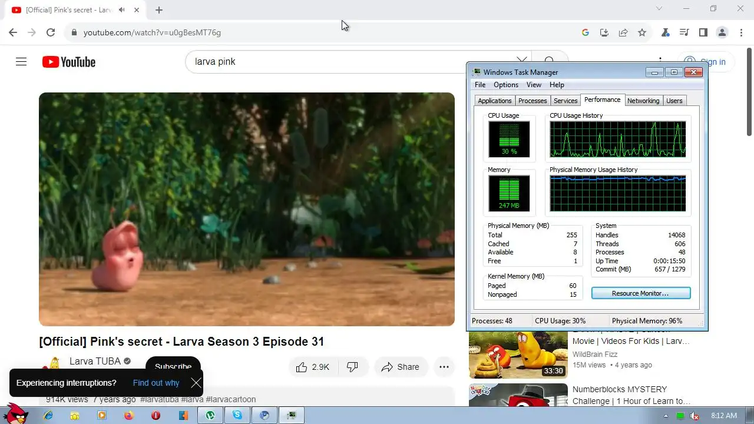The image size is (754, 424).
Task: Click the install app icon in address bar
Action: [x=604, y=32]
